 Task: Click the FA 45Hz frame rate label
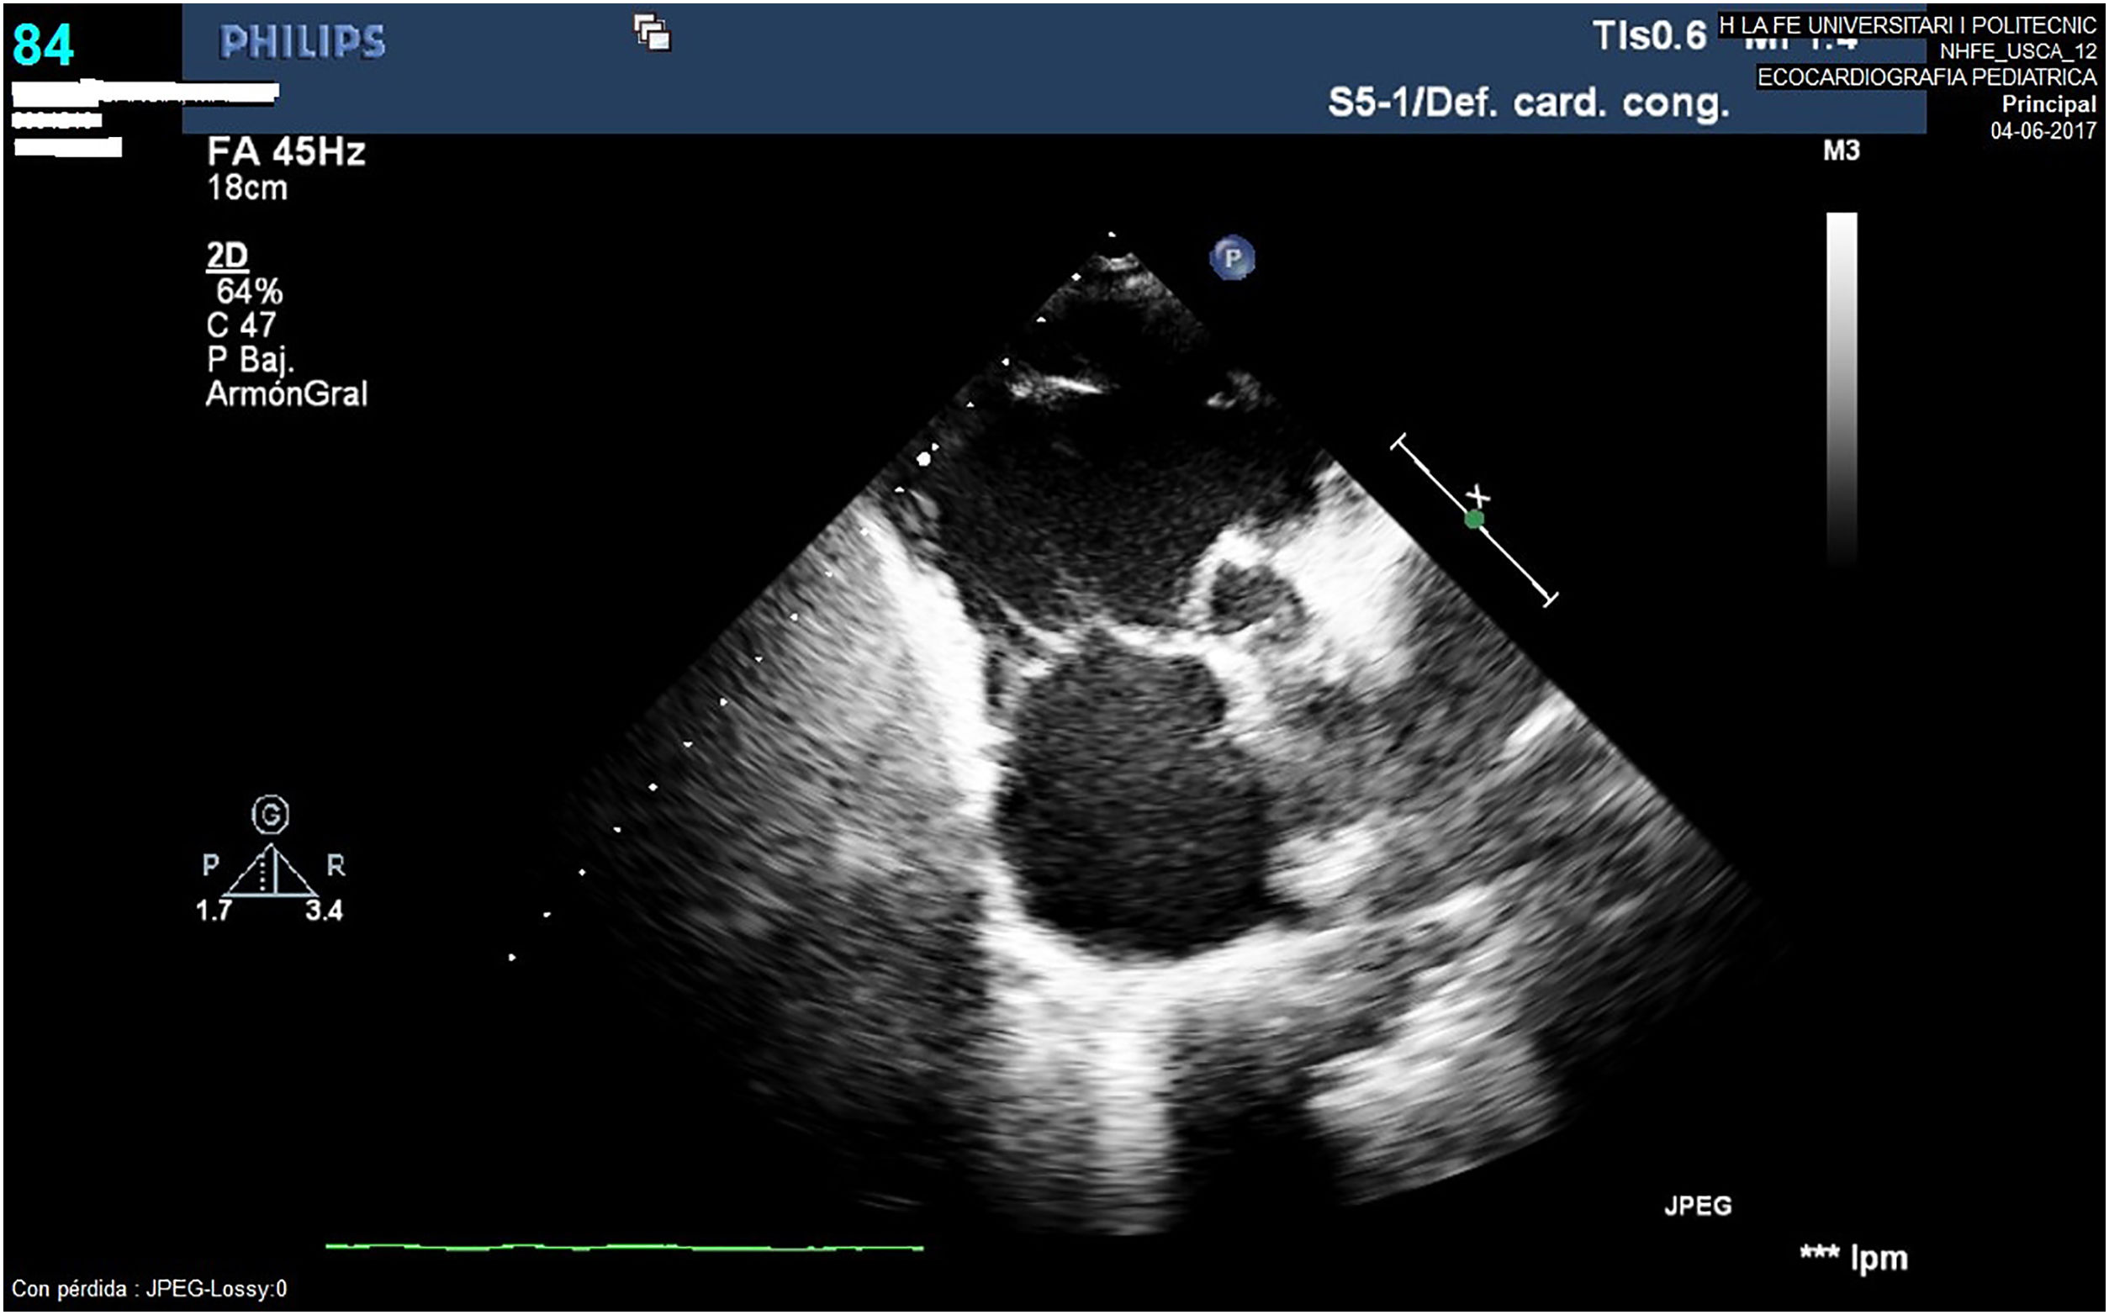tap(285, 151)
